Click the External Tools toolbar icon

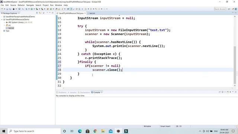(42, 9)
